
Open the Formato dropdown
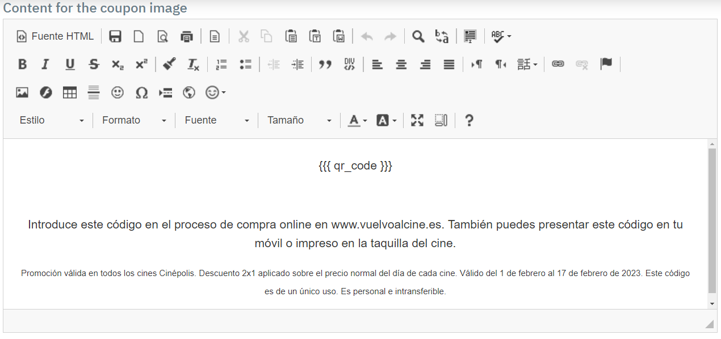click(x=134, y=120)
